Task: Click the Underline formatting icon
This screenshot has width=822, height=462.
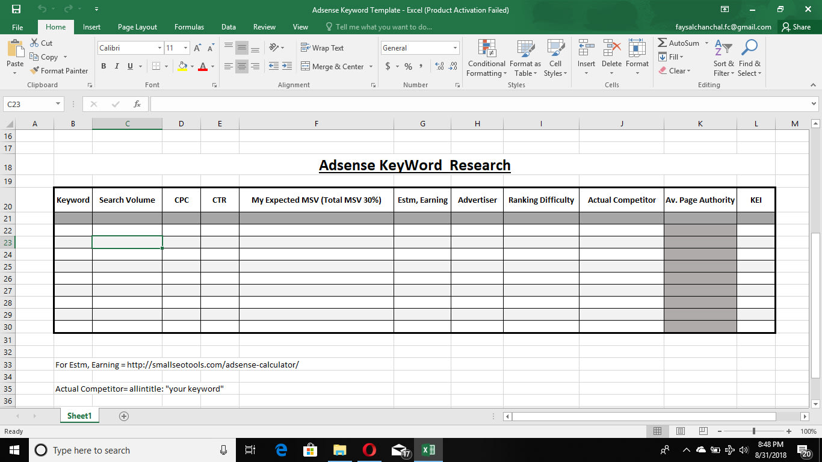Action: point(129,66)
